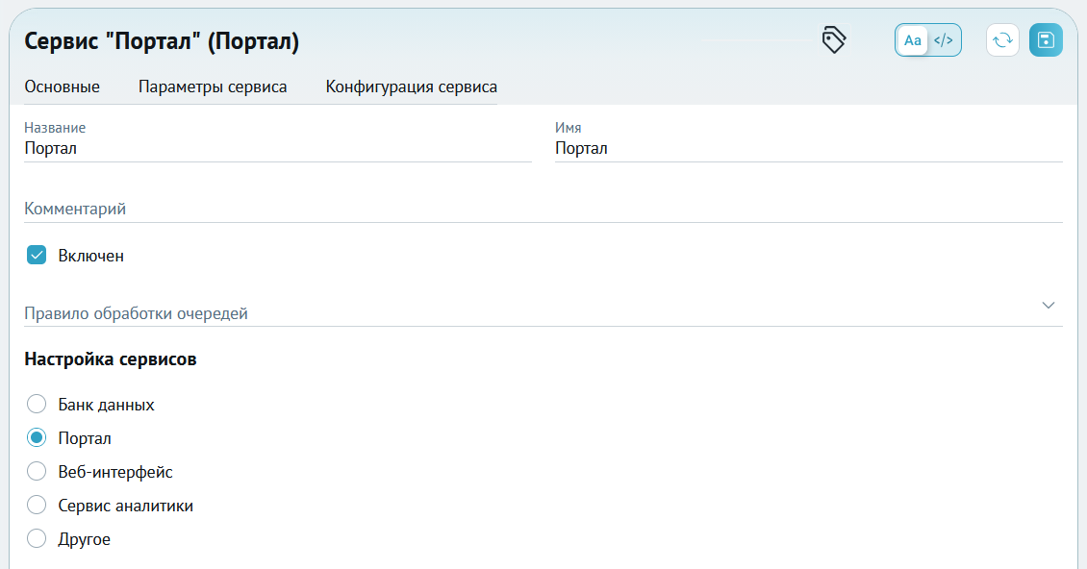Viewport: 1087px width, 569px height.
Task: Select the Другое radio option
Action: [x=37, y=538]
